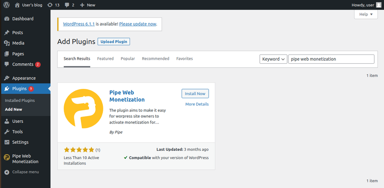Screen dimensions: 384x188
Task: Collapse the admin sidebar menu
Action: (25, 172)
